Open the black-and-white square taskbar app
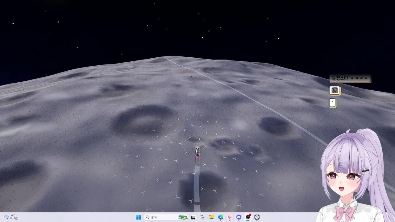This screenshot has height=222, width=395. (193, 217)
